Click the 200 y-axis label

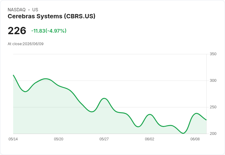213,134
